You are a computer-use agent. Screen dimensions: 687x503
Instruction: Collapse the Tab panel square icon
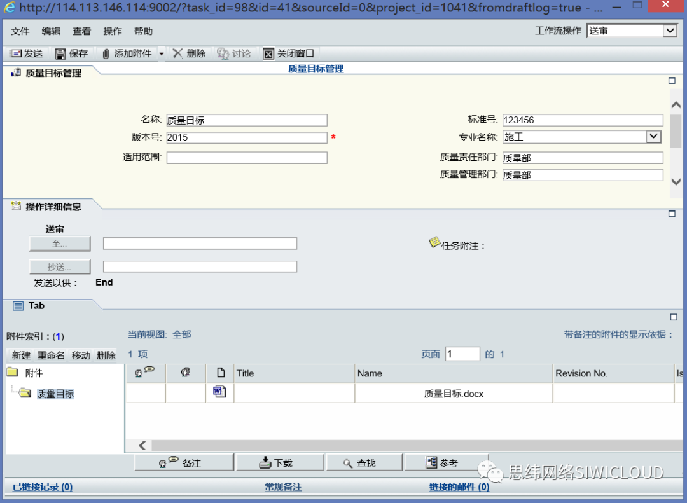pyautogui.click(x=674, y=317)
